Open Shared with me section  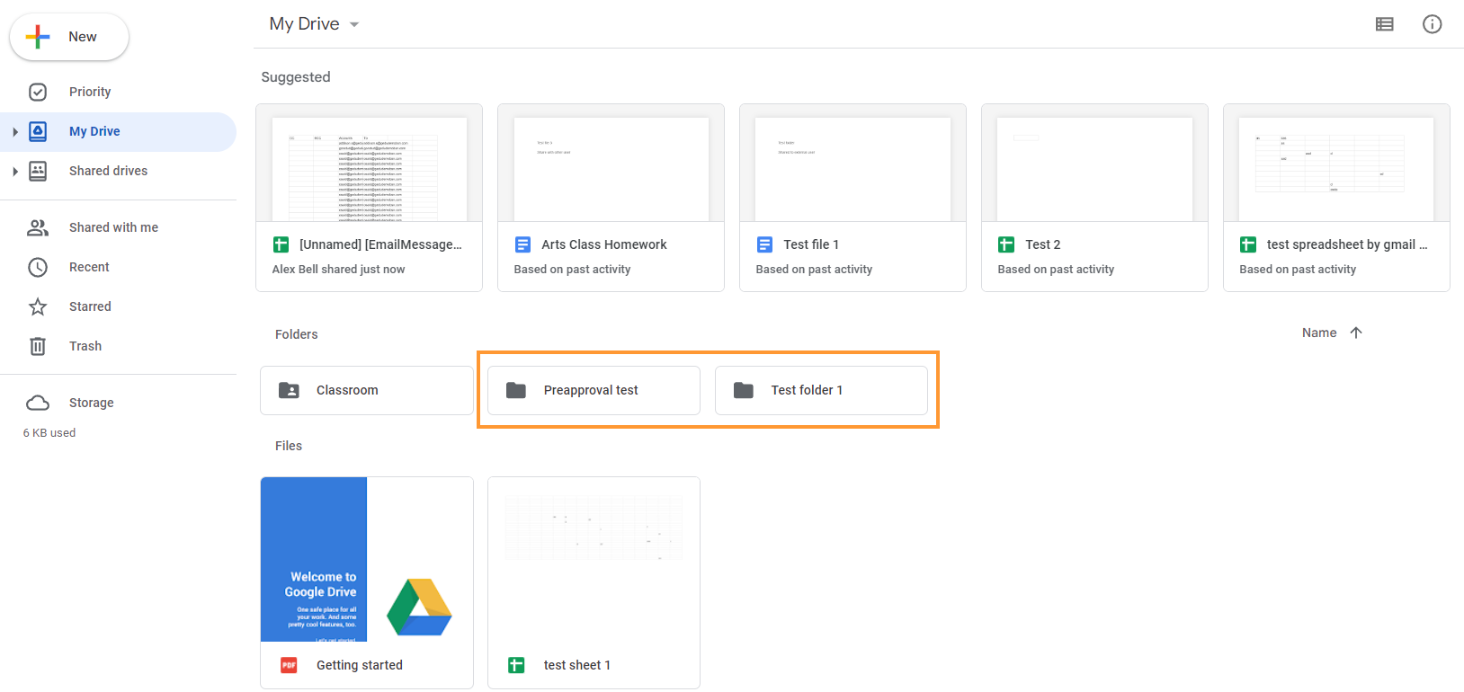(118, 227)
